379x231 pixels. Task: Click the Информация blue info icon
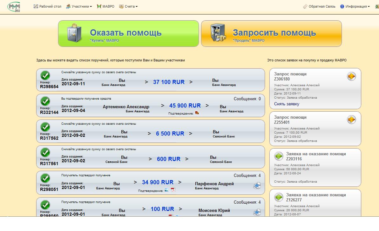(x=342, y=7)
